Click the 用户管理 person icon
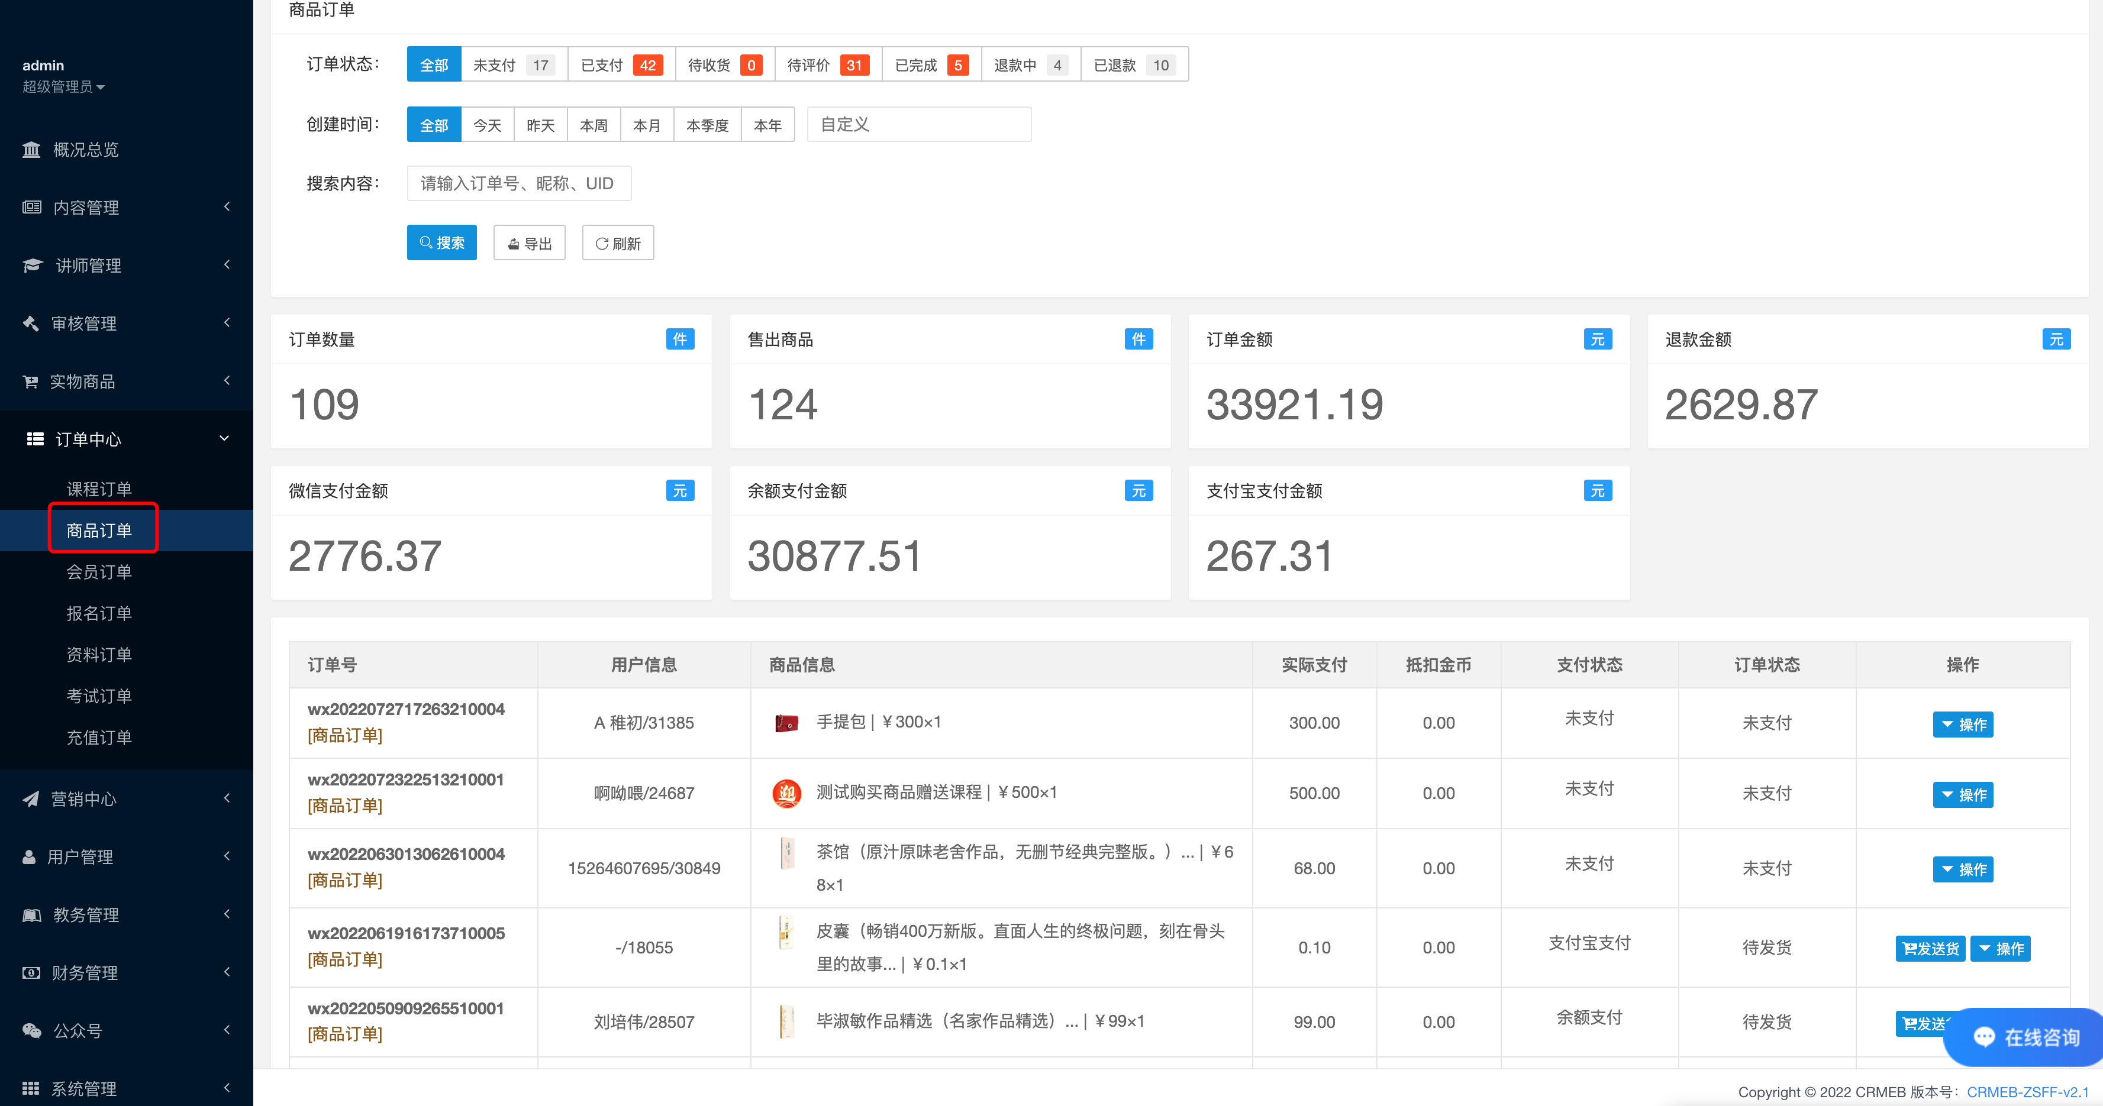The height and width of the screenshot is (1106, 2103). click(x=28, y=857)
